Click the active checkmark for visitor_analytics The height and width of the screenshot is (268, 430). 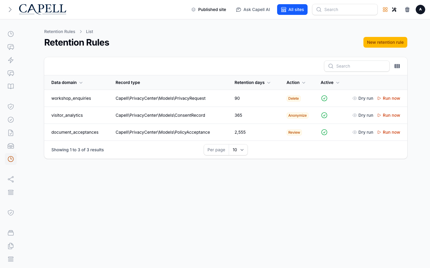(324, 115)
